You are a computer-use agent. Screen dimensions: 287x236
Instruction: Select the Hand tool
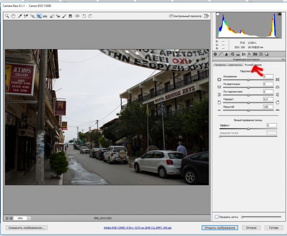pyautogui.click(x=13, y=16)
